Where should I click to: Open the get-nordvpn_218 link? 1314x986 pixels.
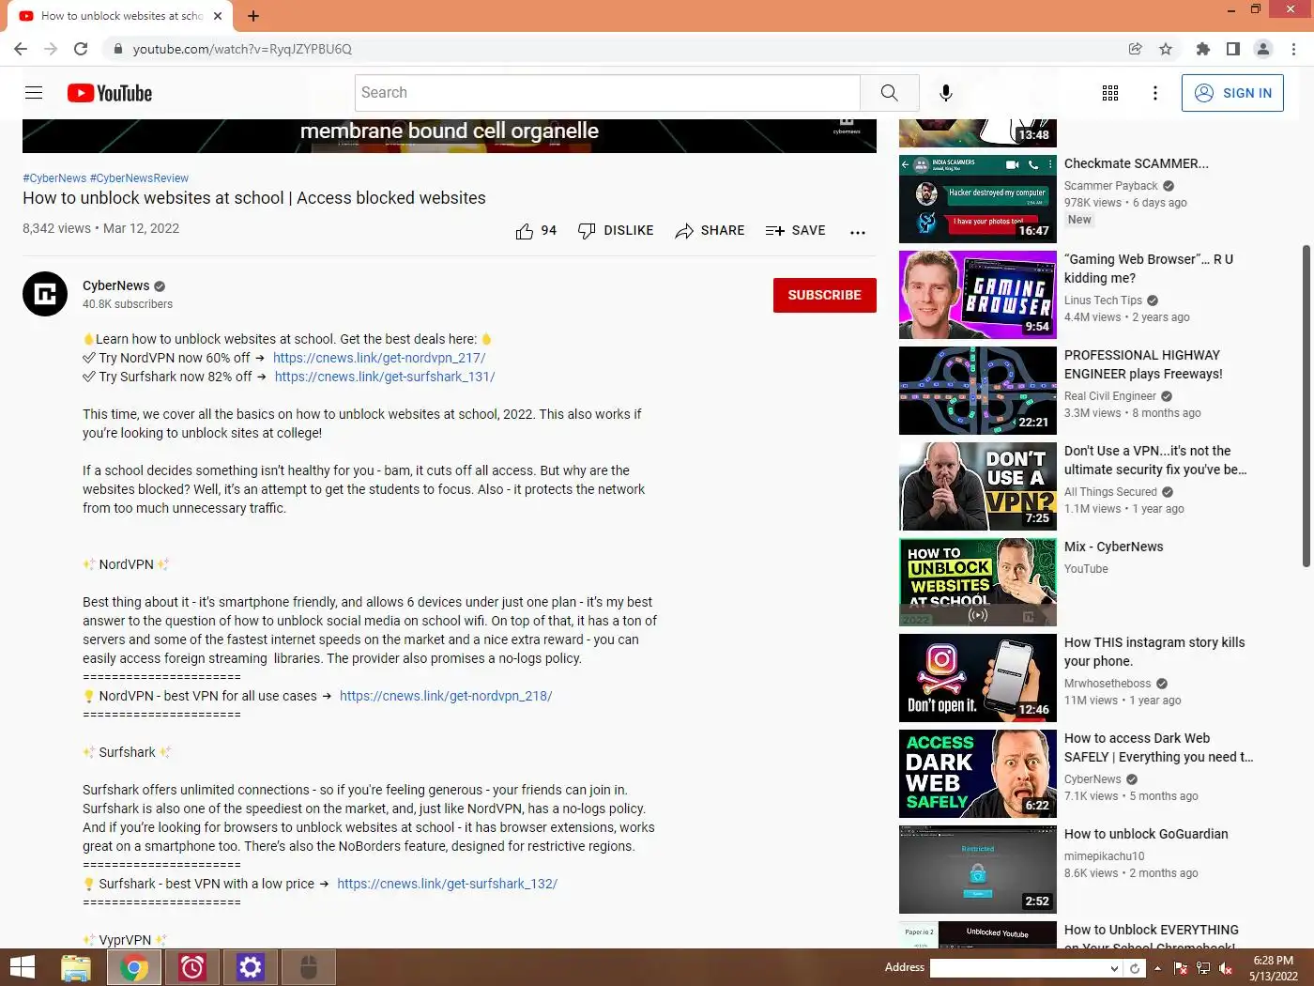[x=446, y=696]
